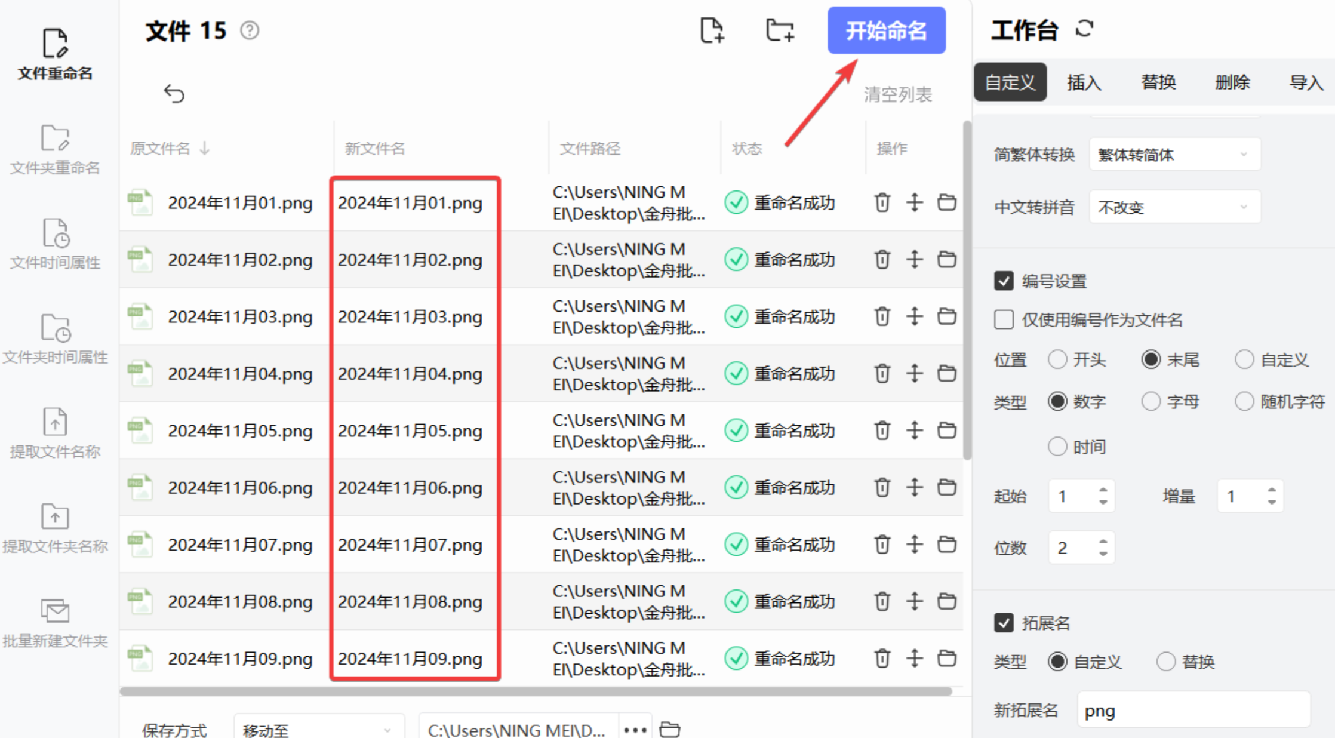Image resolution: width=1335 pixels, height=738 pixels.
Task: Click the undo arrow icon
Action: click(174, 93)
